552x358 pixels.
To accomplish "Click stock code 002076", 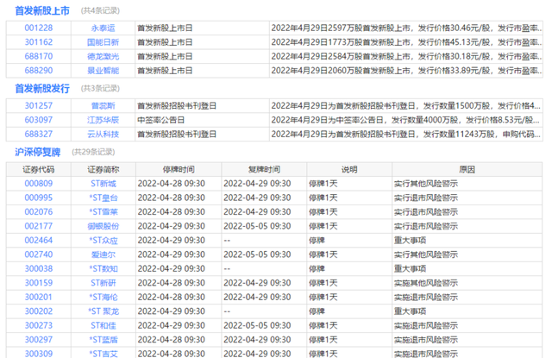I will 39,212.
